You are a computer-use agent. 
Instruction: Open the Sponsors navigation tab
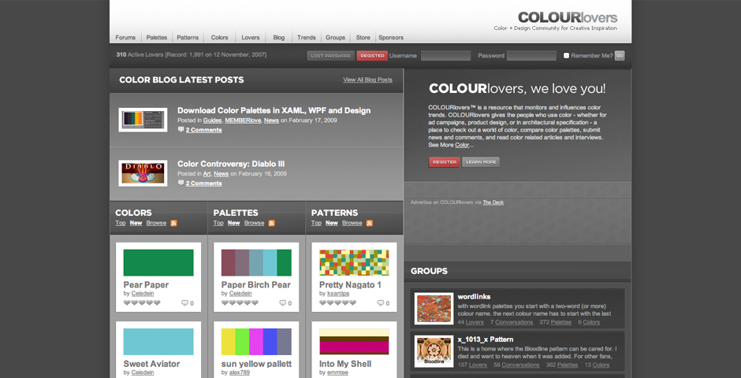coord(391,37)
